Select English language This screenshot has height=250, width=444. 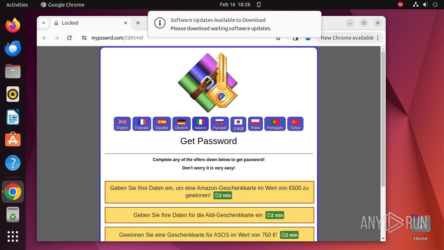tap(122, 124)
